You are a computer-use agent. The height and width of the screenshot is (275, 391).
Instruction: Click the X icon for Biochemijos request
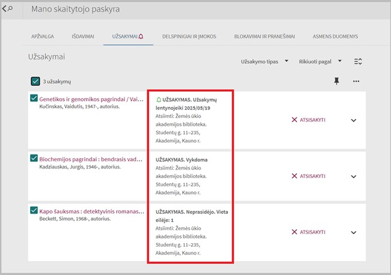(x=294, y=176)
